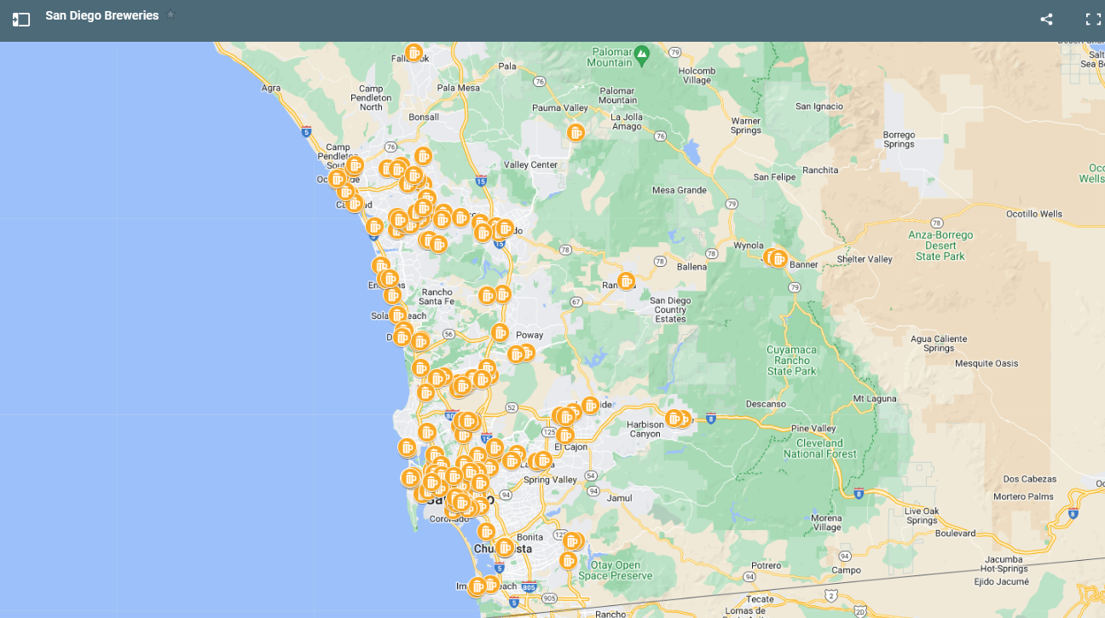This screenshot has width=1105, height=618.
Task: Select the brewery marker beside the Bonita label
Action: pyautogui.click(x=486, y=532)
